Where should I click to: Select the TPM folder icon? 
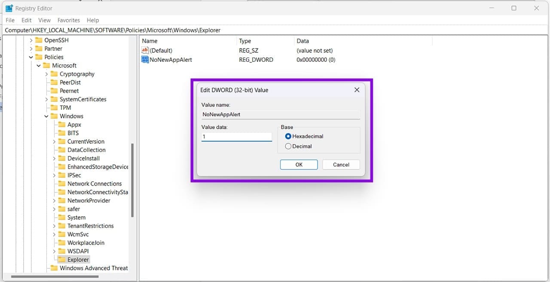coord(54,108)
